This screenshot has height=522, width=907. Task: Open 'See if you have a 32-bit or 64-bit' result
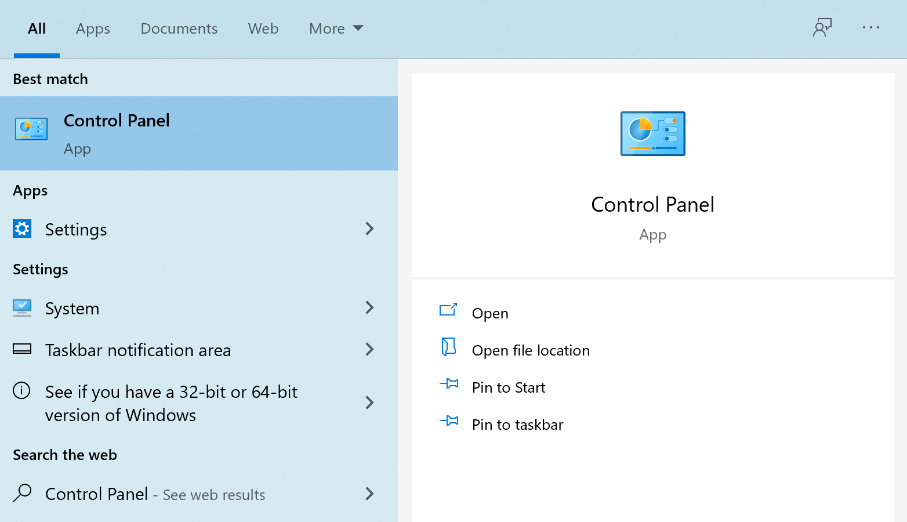[199, 403]
